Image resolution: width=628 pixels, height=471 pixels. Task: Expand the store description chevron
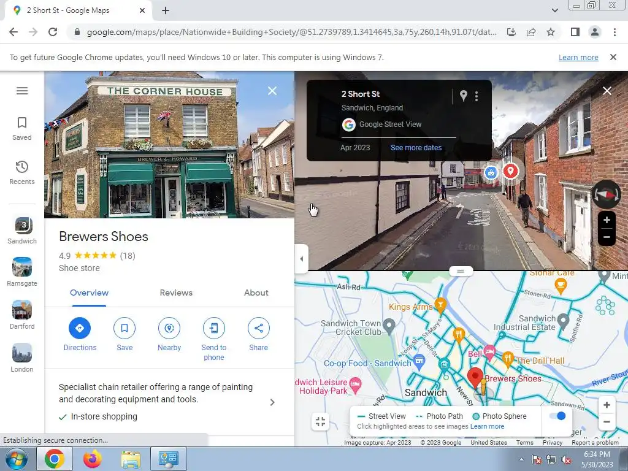point(272,402)
